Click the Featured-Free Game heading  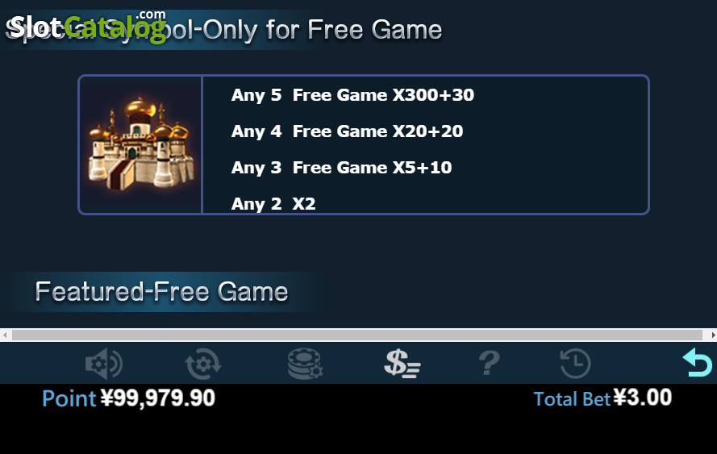tap(161, 292)
